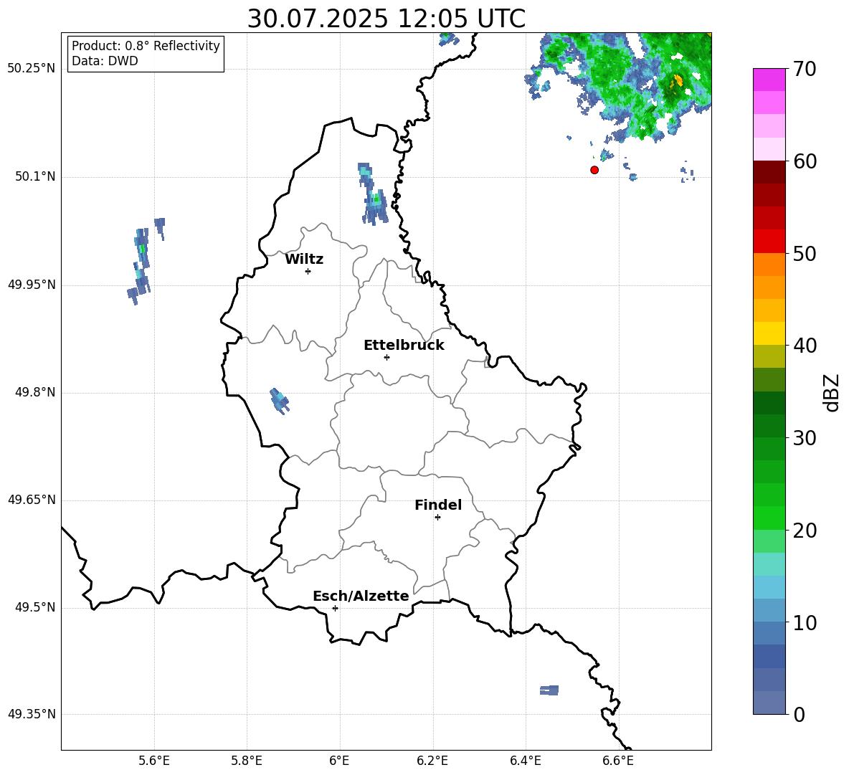849x775 pixels.
Task: Click the magenta top segment of the colorbar
Action: [769, 80]
